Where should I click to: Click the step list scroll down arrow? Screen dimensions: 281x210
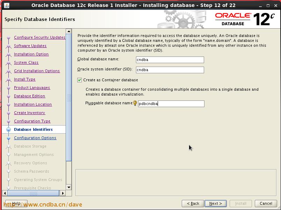(x=69, y=187)
